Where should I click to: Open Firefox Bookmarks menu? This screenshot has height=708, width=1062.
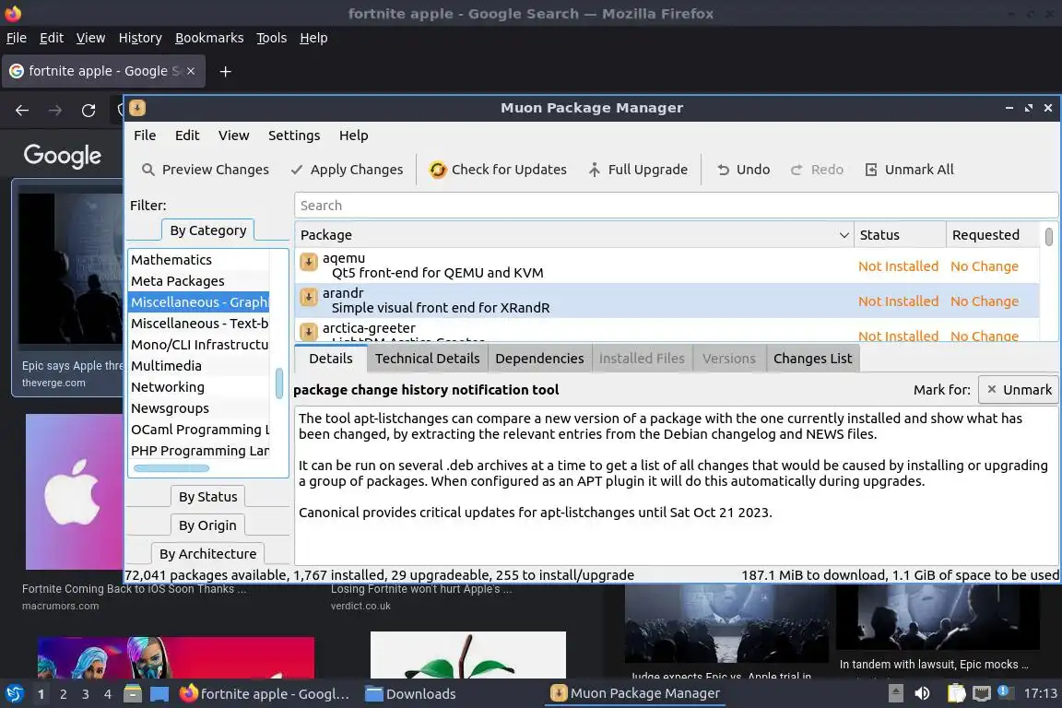(209, 38)
